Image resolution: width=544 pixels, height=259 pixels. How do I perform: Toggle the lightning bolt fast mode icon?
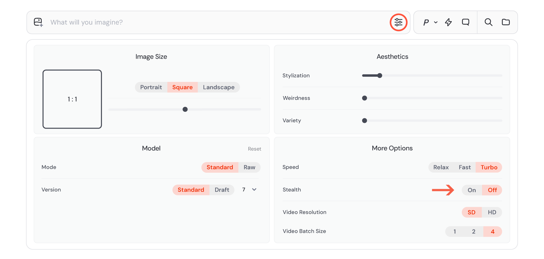[448, 22]
